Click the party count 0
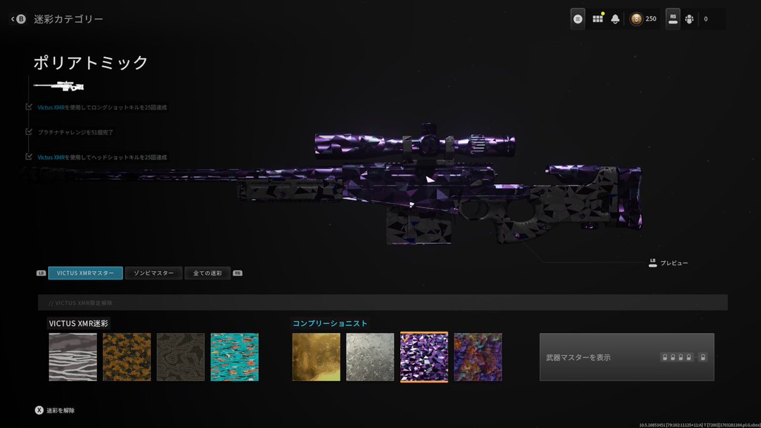This screenshot has height=428, width=761. pos(706,19)
